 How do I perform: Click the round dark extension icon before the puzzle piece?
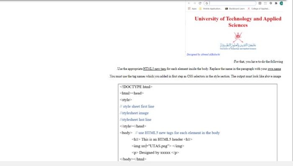tap(271, 3)
